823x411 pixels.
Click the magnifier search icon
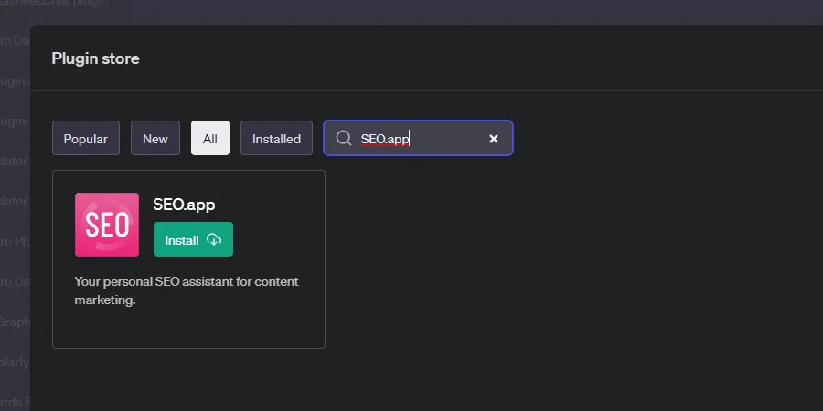344,139
